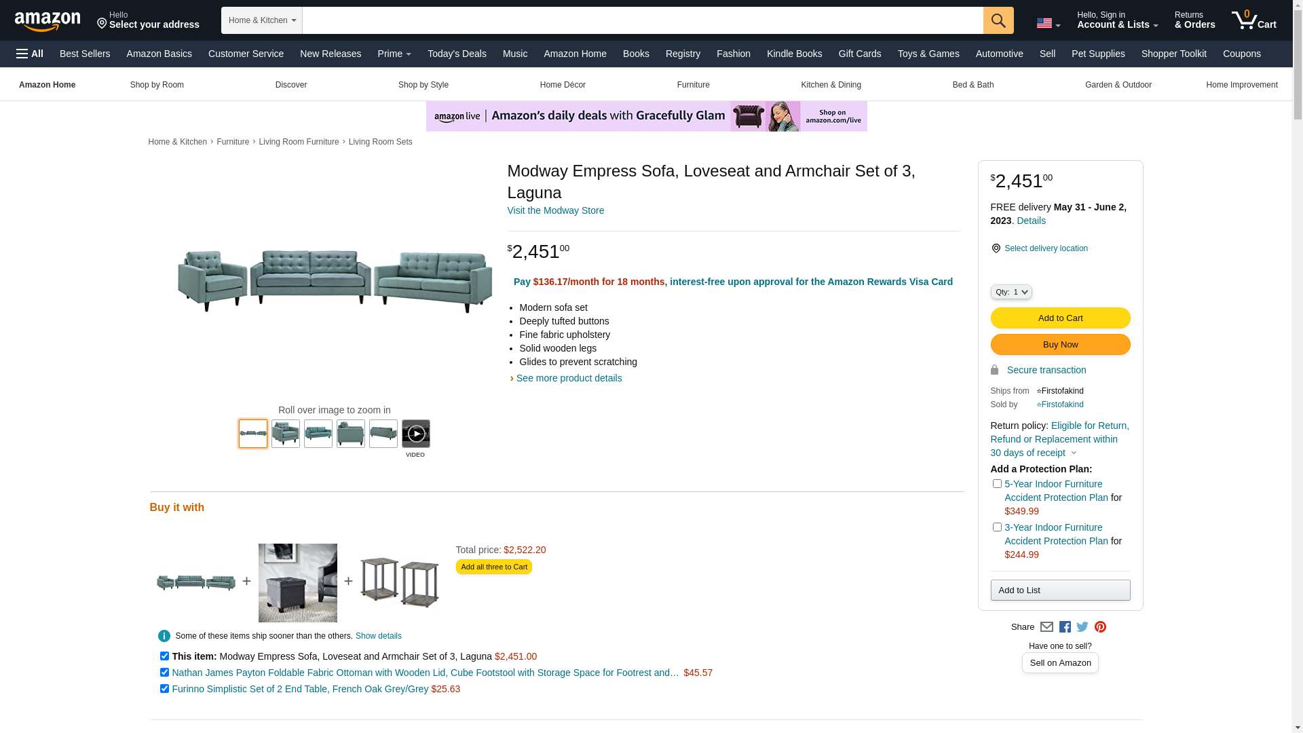The height and width of the screenshot is (733, 1303).
Task: Click the orange search magnifier button
Action: click(998, 20)
